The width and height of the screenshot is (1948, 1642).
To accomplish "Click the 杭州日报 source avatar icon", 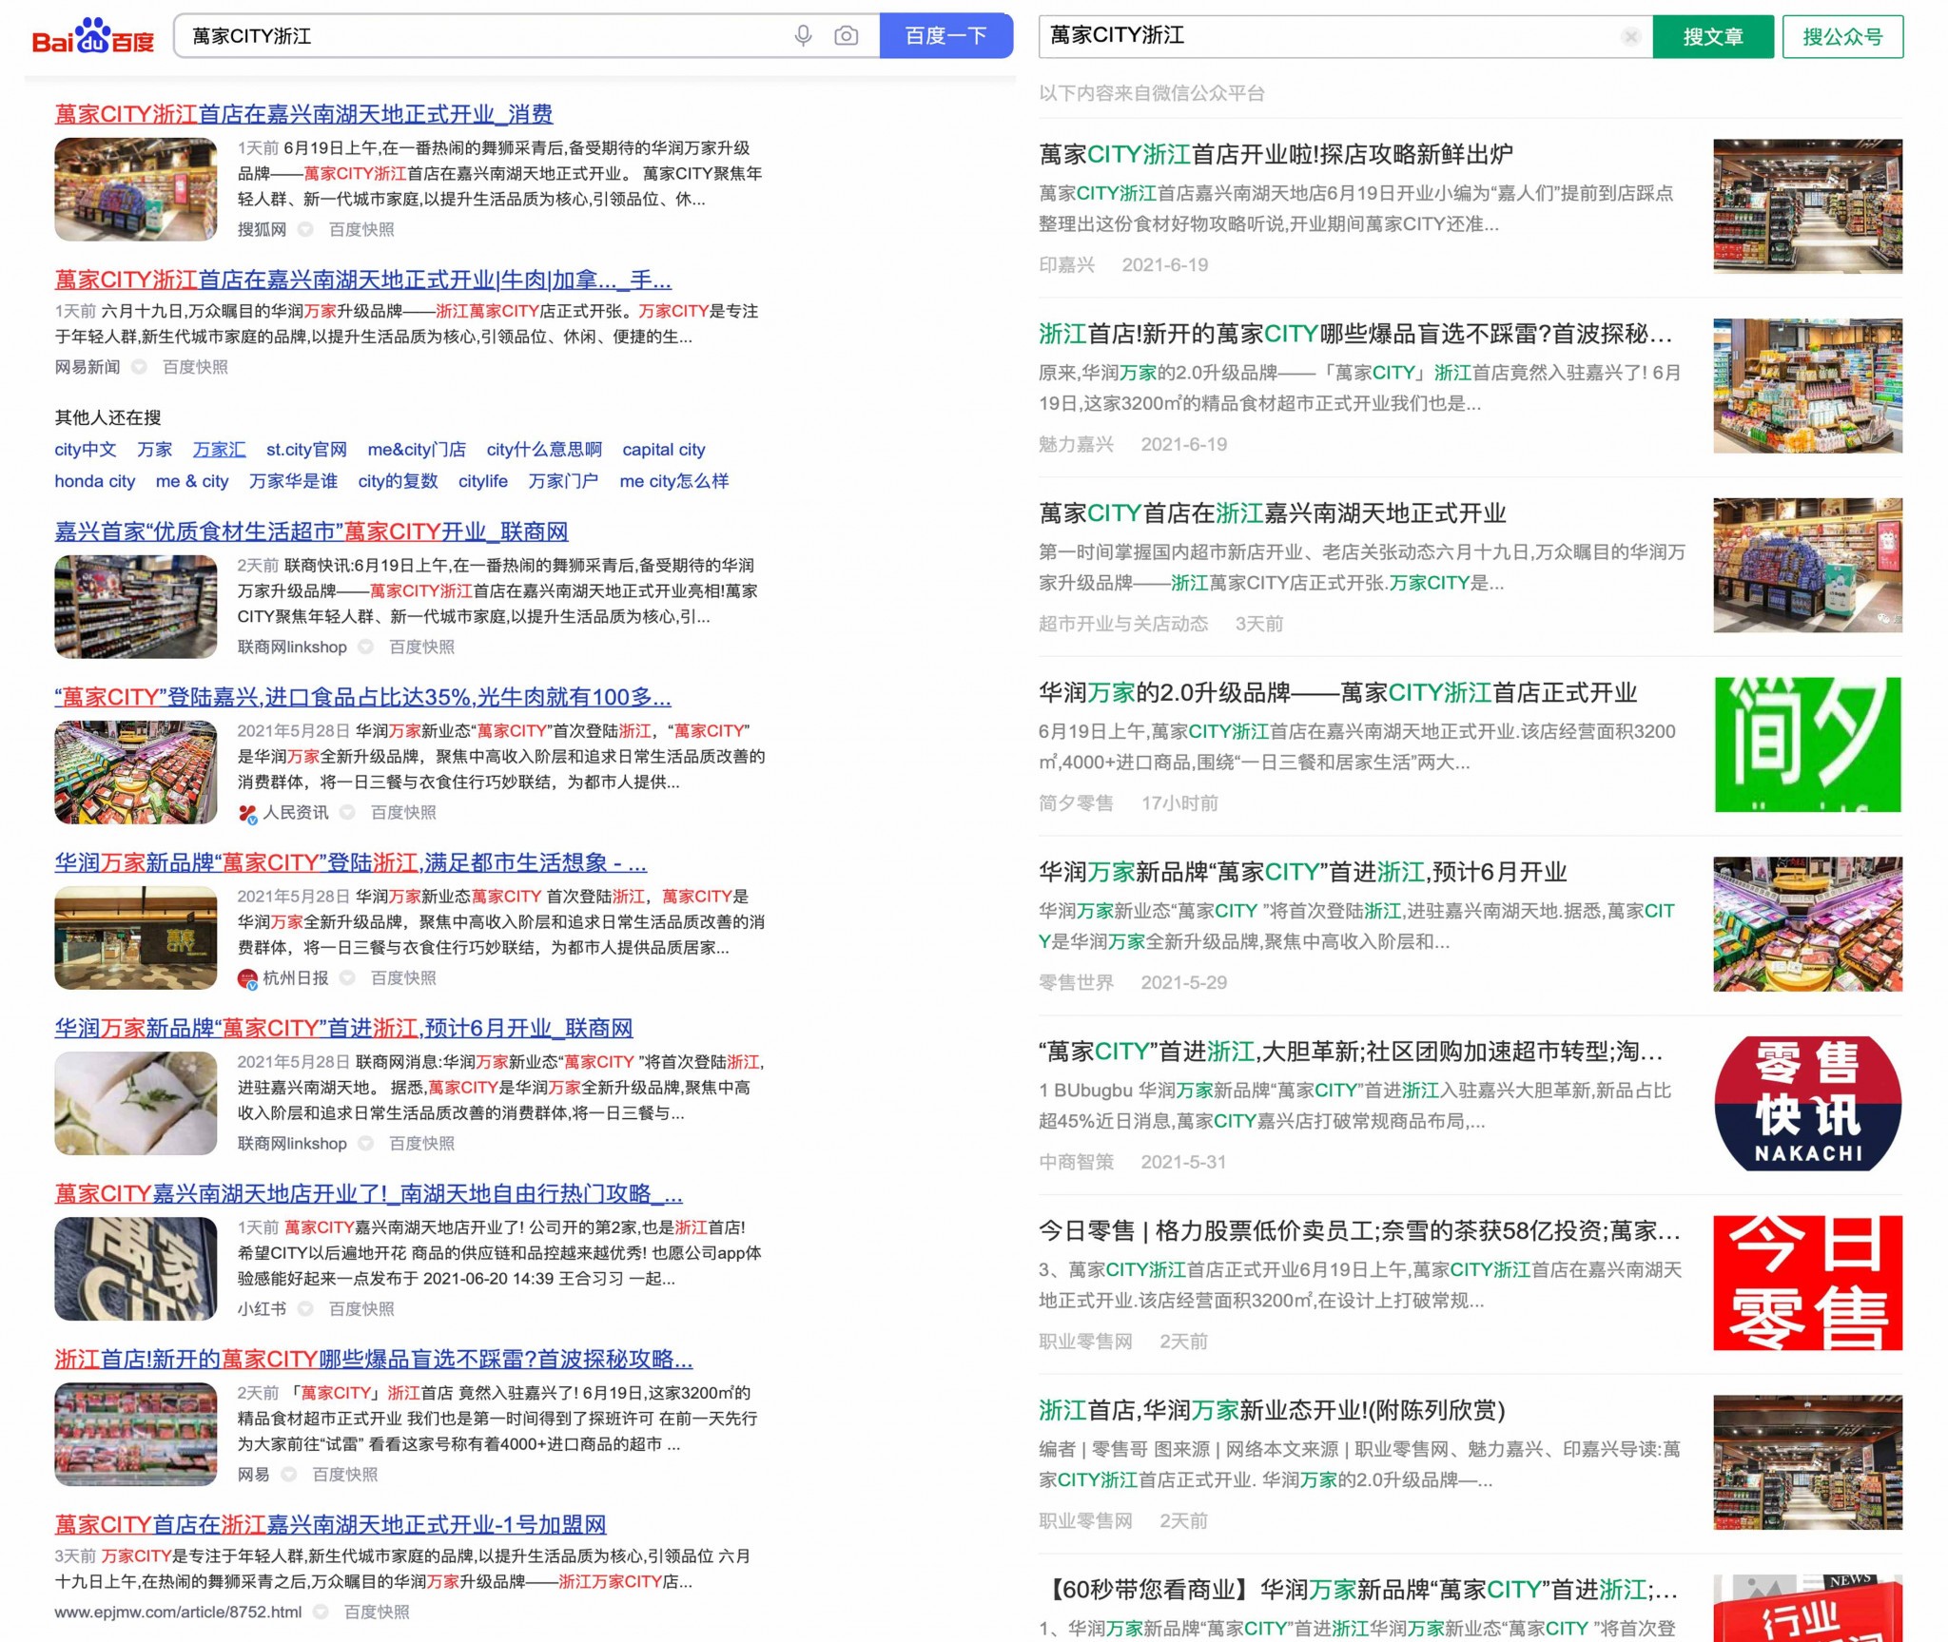I will pos(247,978).
